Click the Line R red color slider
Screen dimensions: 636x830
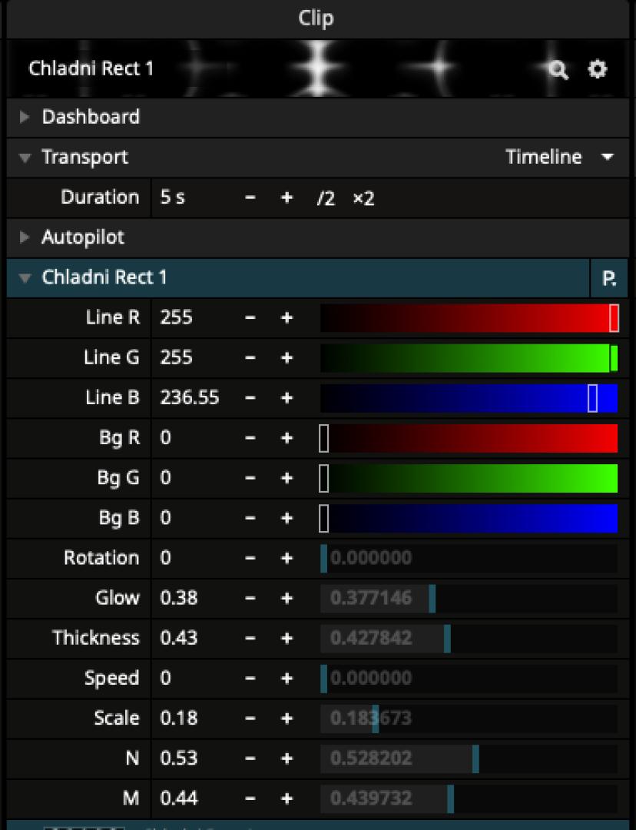pyautogui.click(x=469, y=318)
